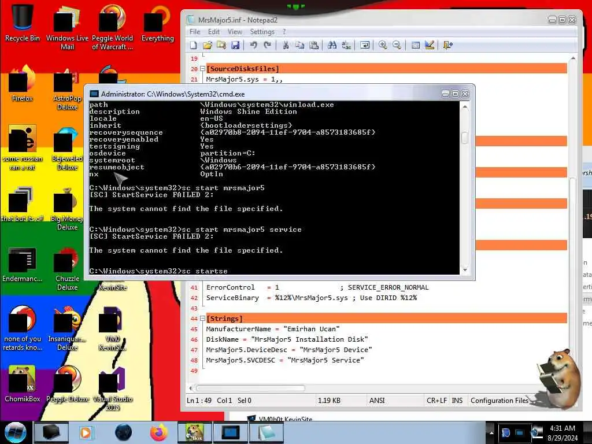The width and height of the screenshot is (592, 444).
Task: Click the cmd prompt line 'sc startse'
Action: pyautogui.click(x=158, y=271)
